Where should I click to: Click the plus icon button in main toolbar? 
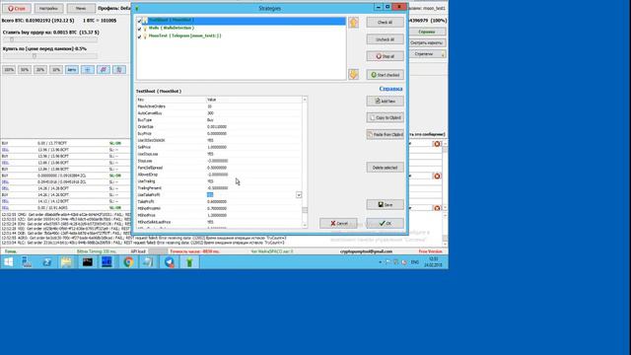tap(88, 70)
